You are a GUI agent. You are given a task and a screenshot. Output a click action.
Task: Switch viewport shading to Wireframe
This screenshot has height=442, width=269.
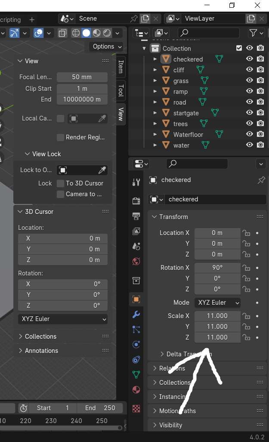pos(76,33)
